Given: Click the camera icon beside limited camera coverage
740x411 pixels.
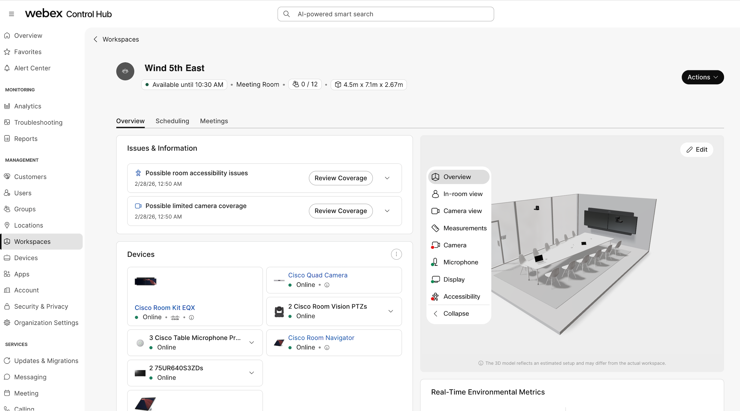Looking at the screenshot, I should pos(138,206).
